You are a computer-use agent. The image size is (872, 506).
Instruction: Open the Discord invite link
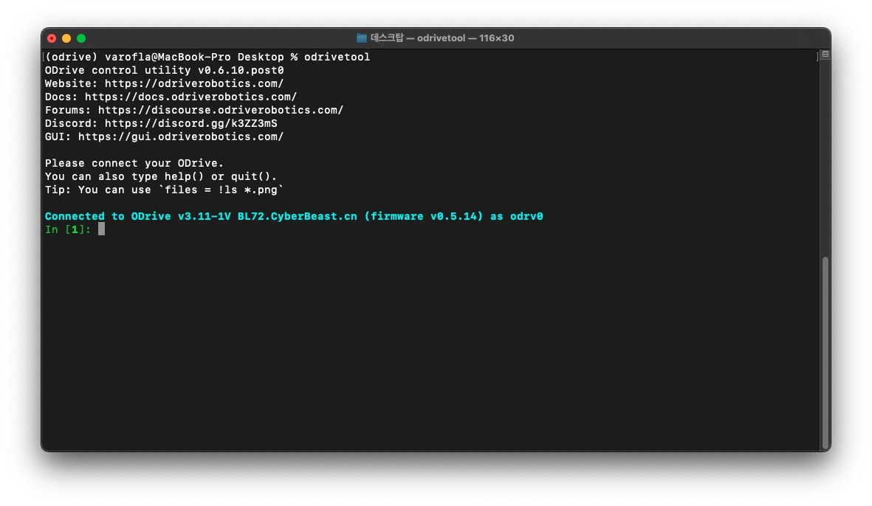pyautogui.click(x=190, y=123)
